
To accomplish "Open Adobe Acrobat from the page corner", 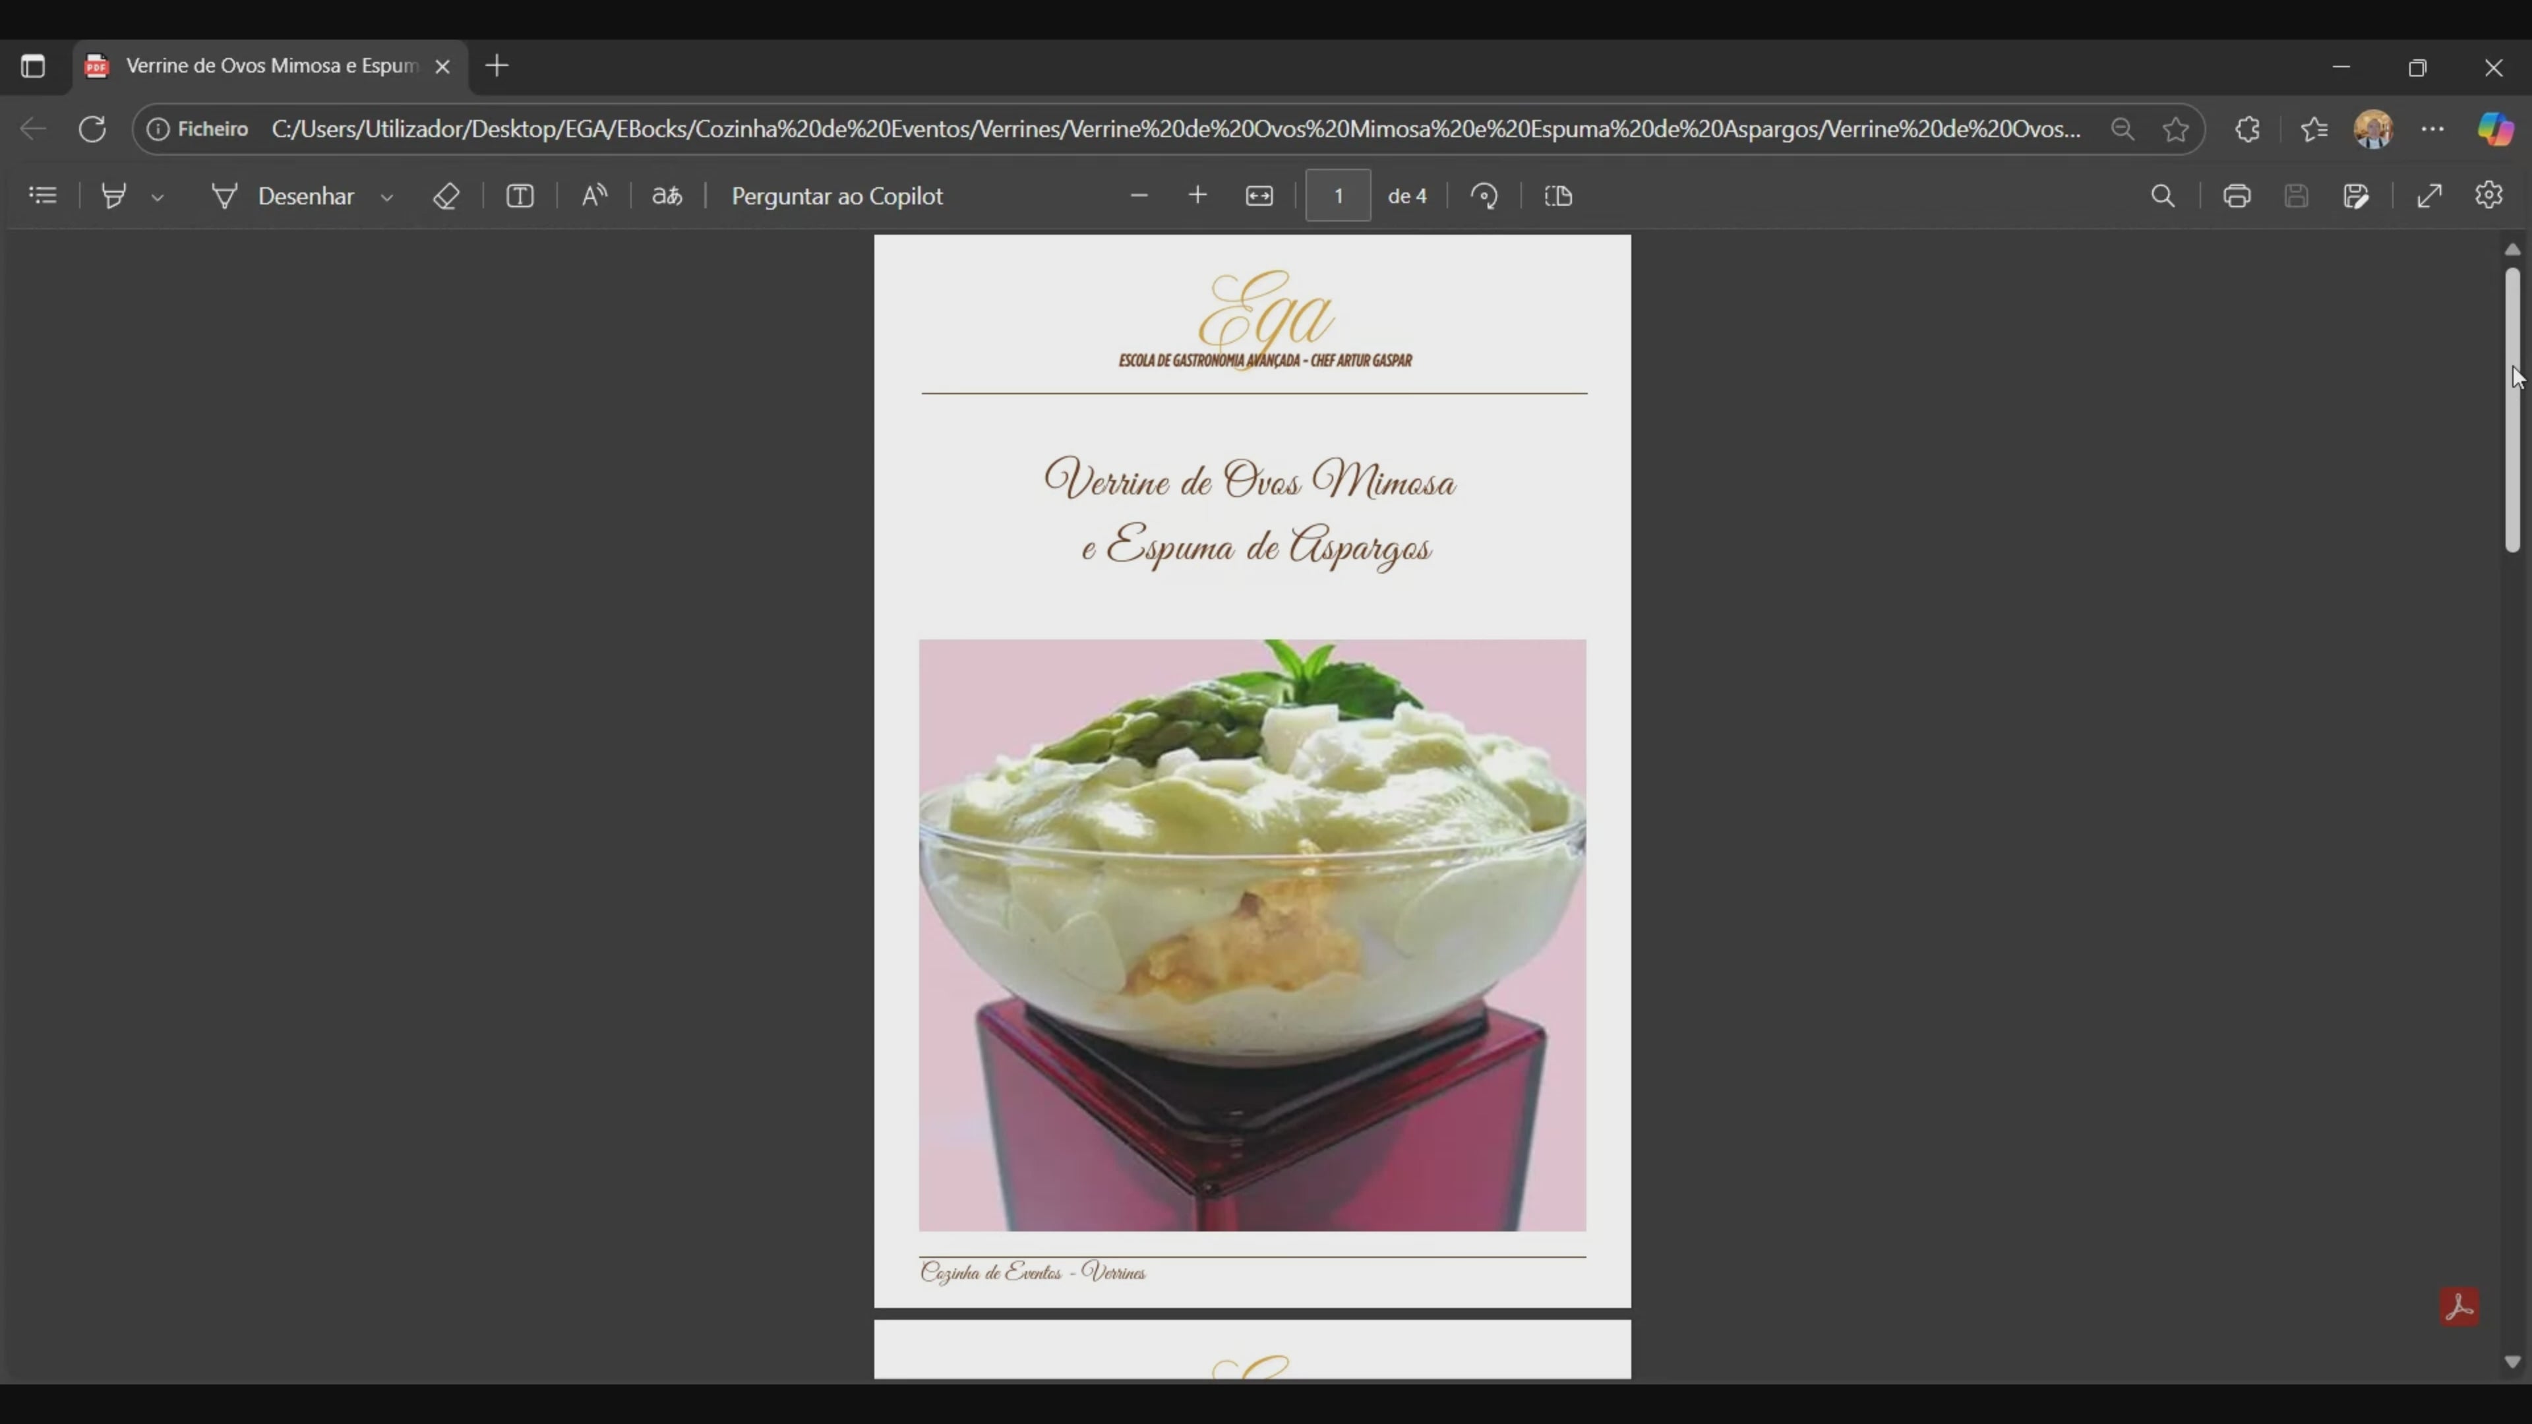I will [x=2460, y=1306].
